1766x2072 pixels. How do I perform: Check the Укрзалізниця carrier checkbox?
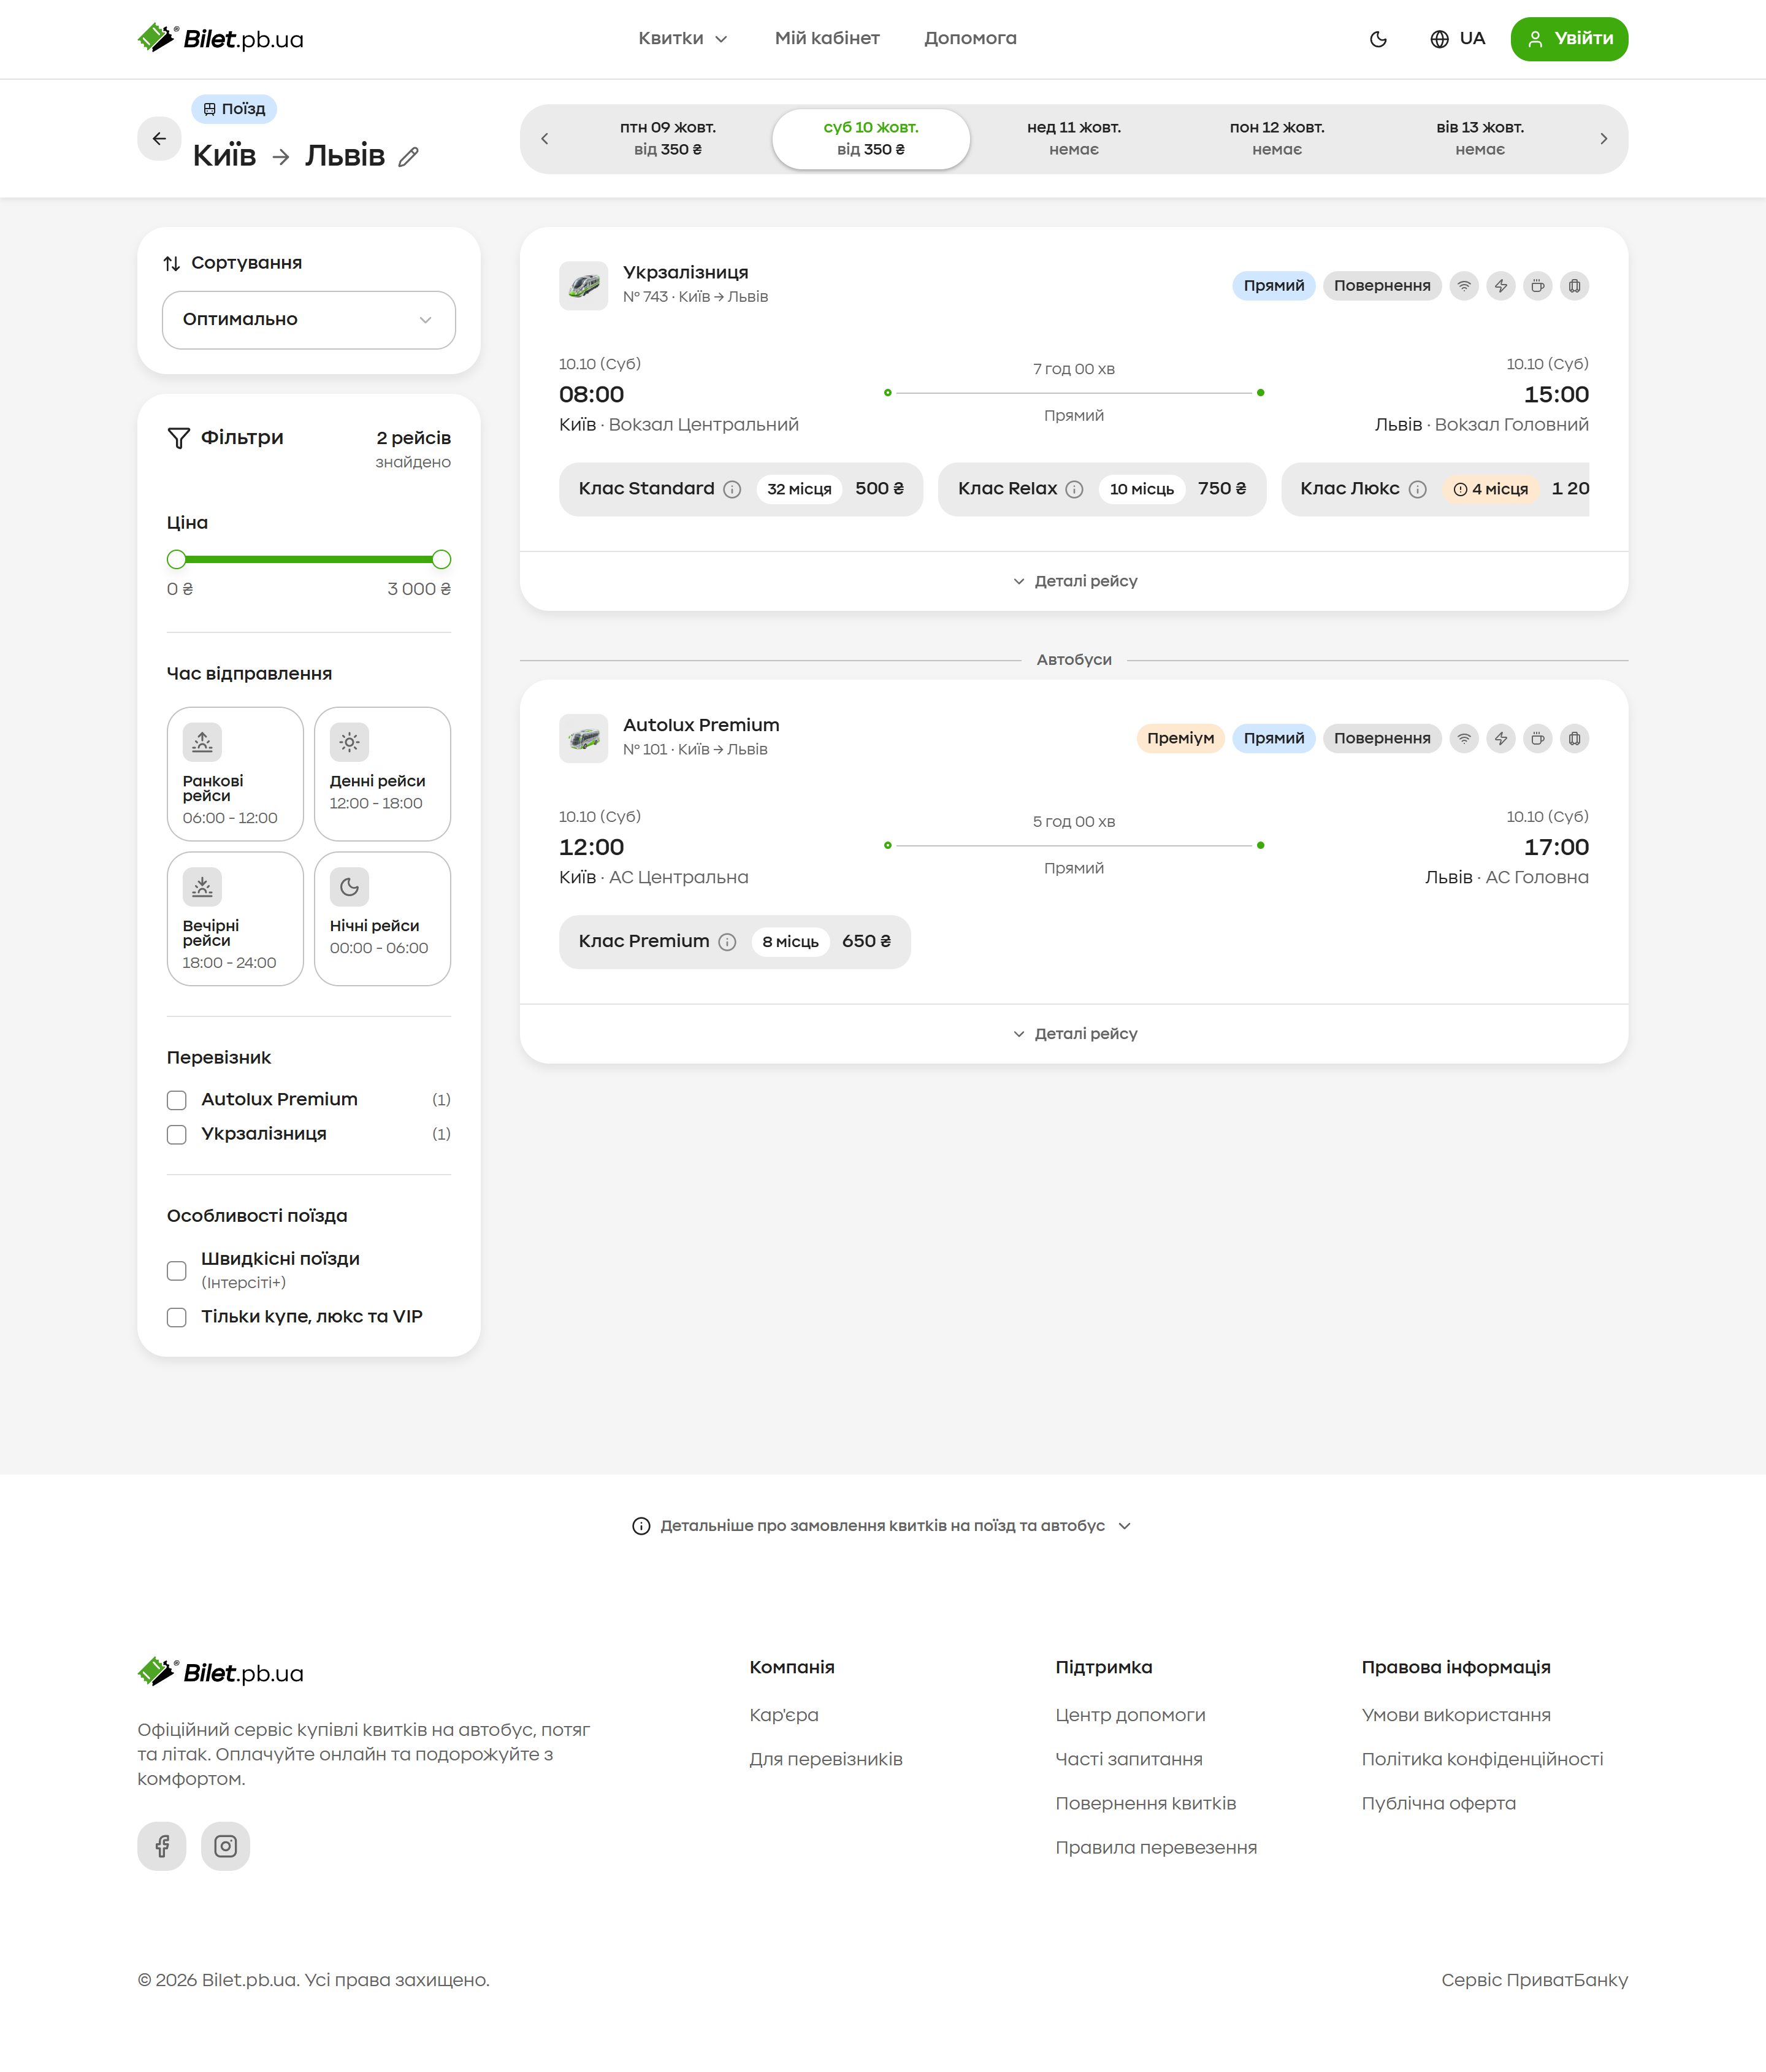coord(177,1134)
